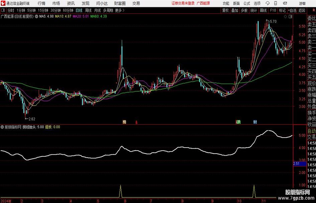Click the red R icon at top right

pos(314,10)
